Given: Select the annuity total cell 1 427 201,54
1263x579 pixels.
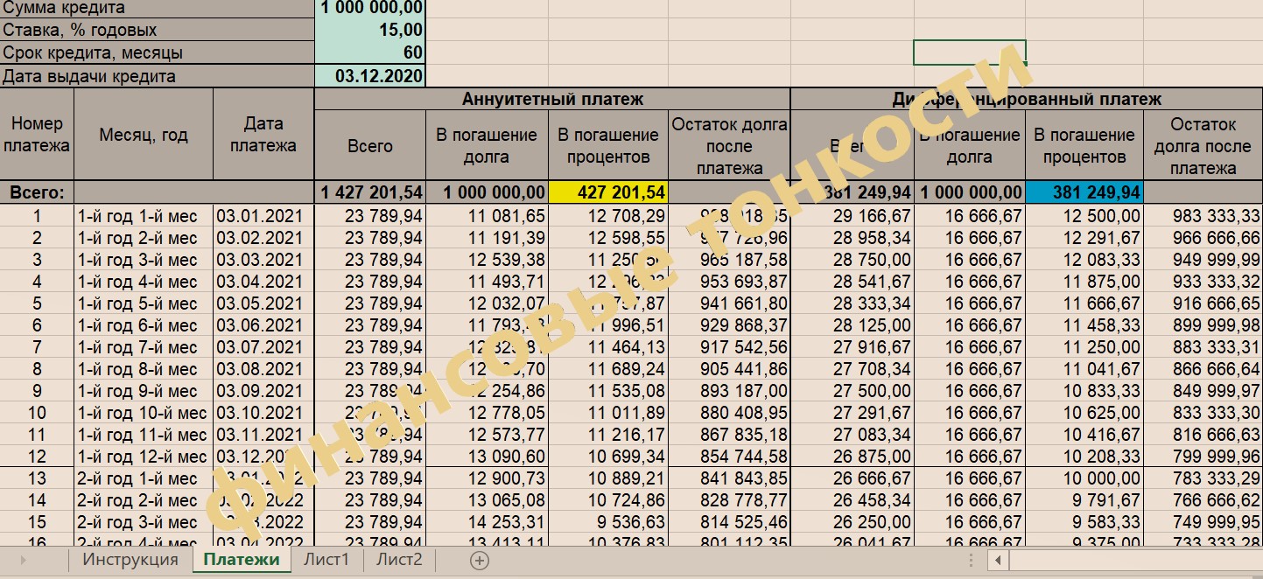Looking at the screenshot, I should coord(369,192).
